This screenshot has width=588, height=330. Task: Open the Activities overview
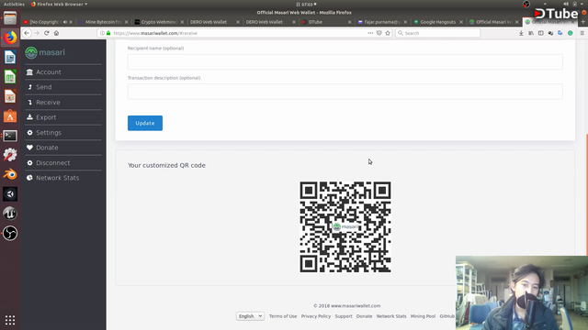[14, 4]
